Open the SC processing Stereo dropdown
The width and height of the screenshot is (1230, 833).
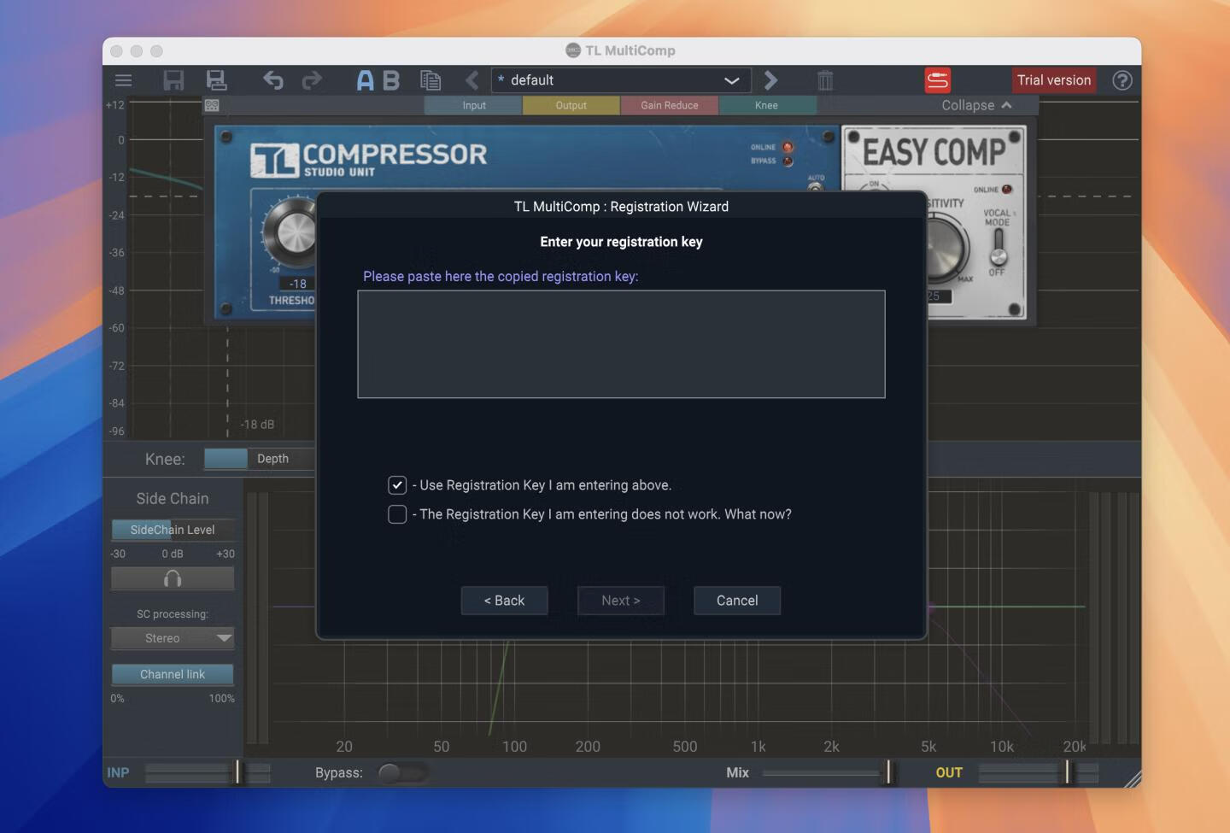pyautogui.click(x=172, y=638)
